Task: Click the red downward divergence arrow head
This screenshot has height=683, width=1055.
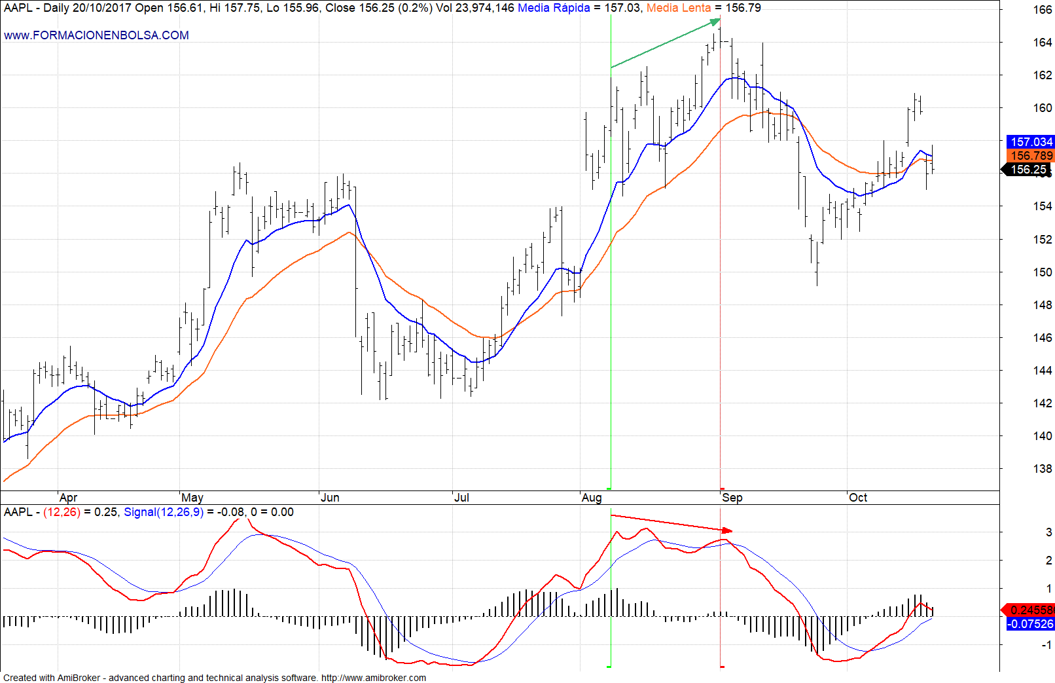Action: coord(727,530)
